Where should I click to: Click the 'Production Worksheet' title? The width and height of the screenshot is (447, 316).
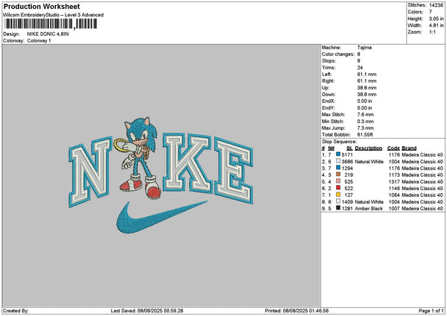coord(42,7)
